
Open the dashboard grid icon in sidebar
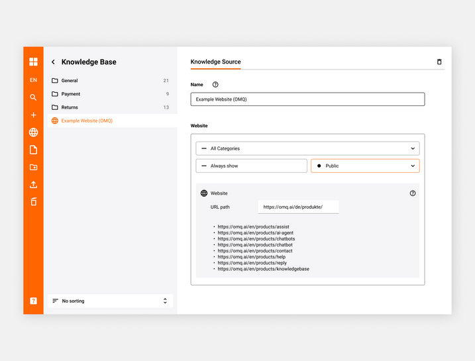coord(33,62)
